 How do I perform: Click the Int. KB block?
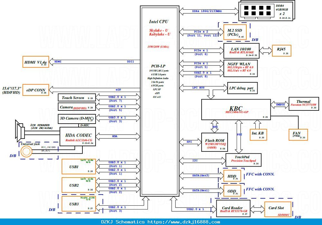(x=258, y=135)
